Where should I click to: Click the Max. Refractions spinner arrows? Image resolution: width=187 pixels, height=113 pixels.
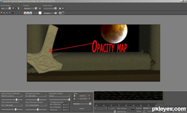tap(68, 107)
